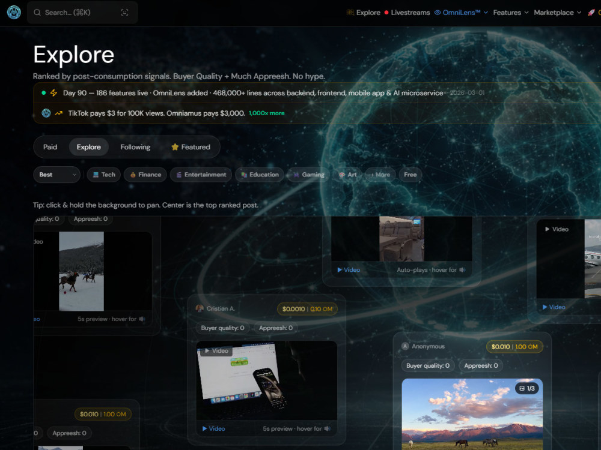Click the lightning bolt icon in the Day 90 banner
This screenshot has width=601, height=450.
(x=53, y=93)
